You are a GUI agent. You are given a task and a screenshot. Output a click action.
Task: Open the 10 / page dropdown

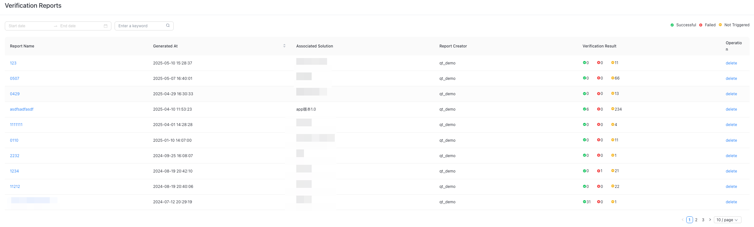[x=727, y=220]
